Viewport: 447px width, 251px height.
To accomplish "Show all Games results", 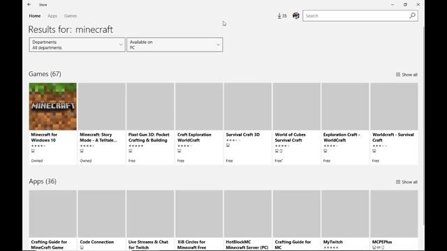I will coord(406,75).
